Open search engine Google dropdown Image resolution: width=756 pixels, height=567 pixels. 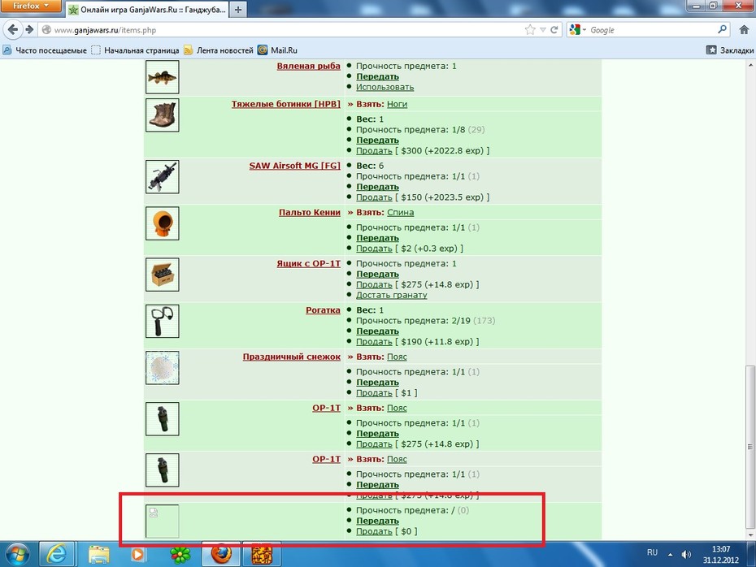578,30
